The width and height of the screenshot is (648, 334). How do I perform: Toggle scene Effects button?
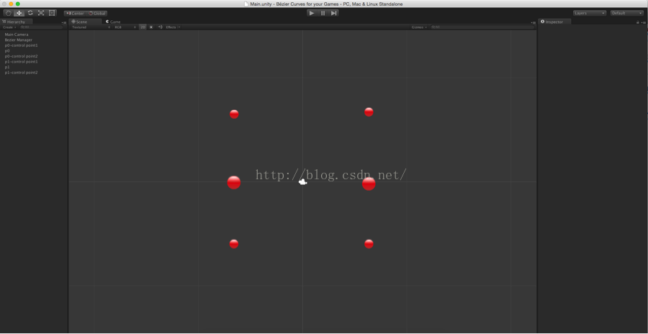point(171,27)
